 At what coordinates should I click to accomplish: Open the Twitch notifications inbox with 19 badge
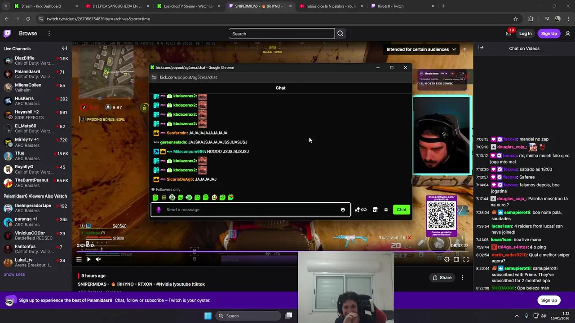(508, 33)
